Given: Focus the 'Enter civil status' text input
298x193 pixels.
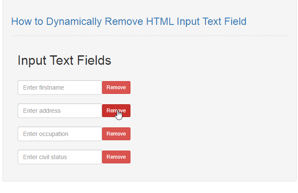Looking at the screenshot, I should click(x=60, y=157).
